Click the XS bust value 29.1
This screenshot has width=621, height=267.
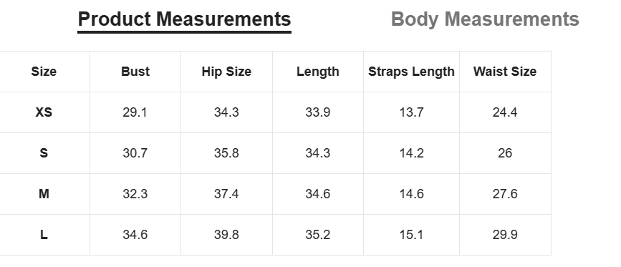[x=135, y=112]
